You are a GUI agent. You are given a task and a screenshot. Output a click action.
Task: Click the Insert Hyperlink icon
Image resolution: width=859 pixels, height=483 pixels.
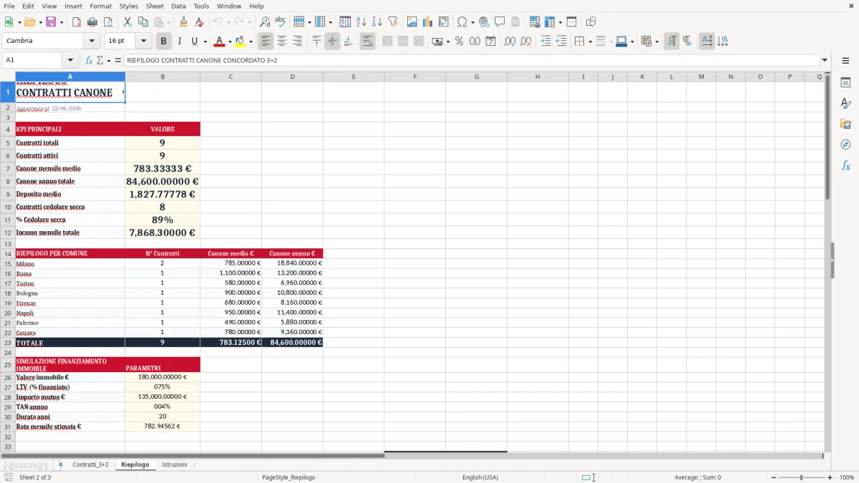tap(485, 22)
